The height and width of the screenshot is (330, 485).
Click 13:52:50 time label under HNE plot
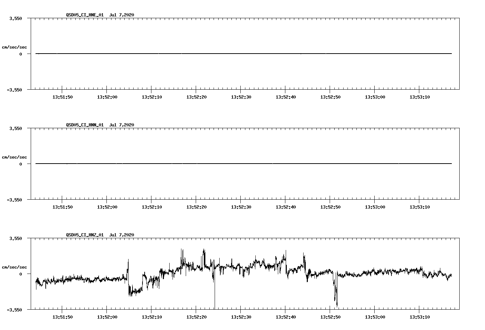(330, 97)
